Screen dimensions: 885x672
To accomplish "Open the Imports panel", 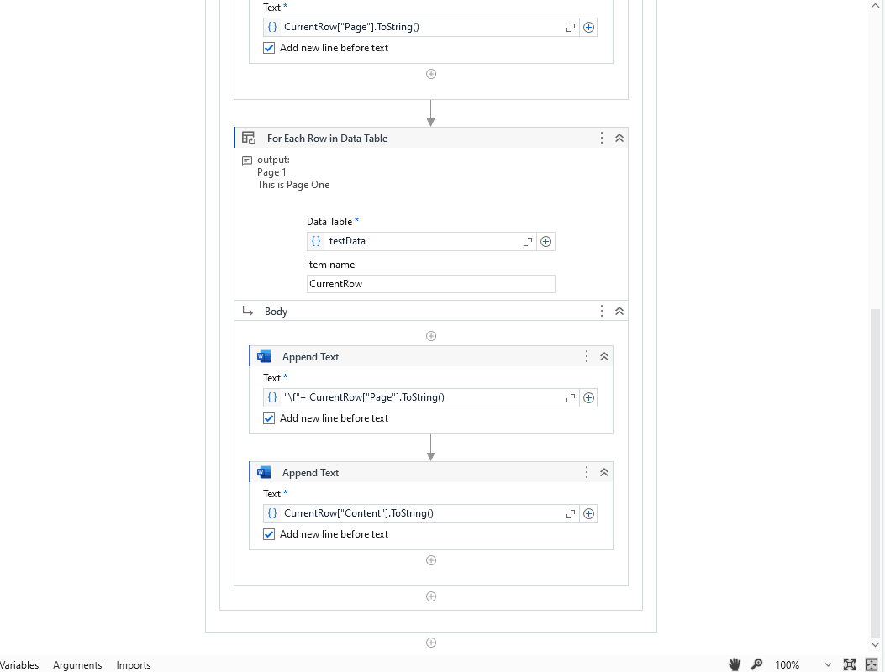I will click(133, 664).
